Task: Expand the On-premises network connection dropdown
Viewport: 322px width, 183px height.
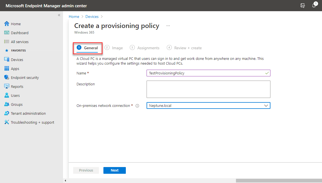Action: [266, 105]
